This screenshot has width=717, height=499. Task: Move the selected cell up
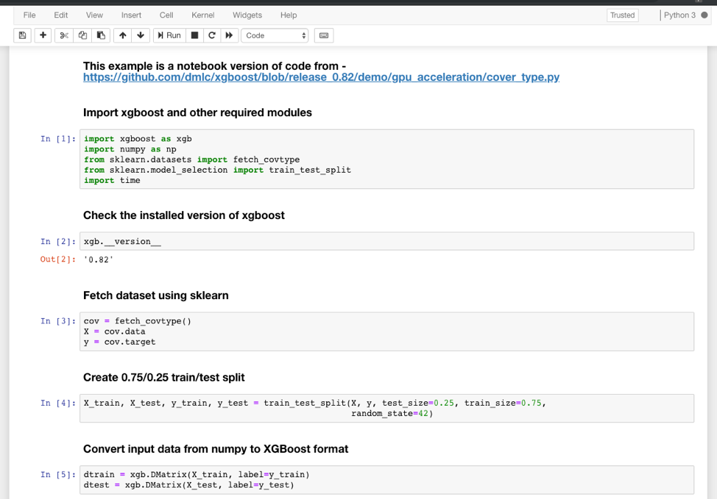(122, 35)
